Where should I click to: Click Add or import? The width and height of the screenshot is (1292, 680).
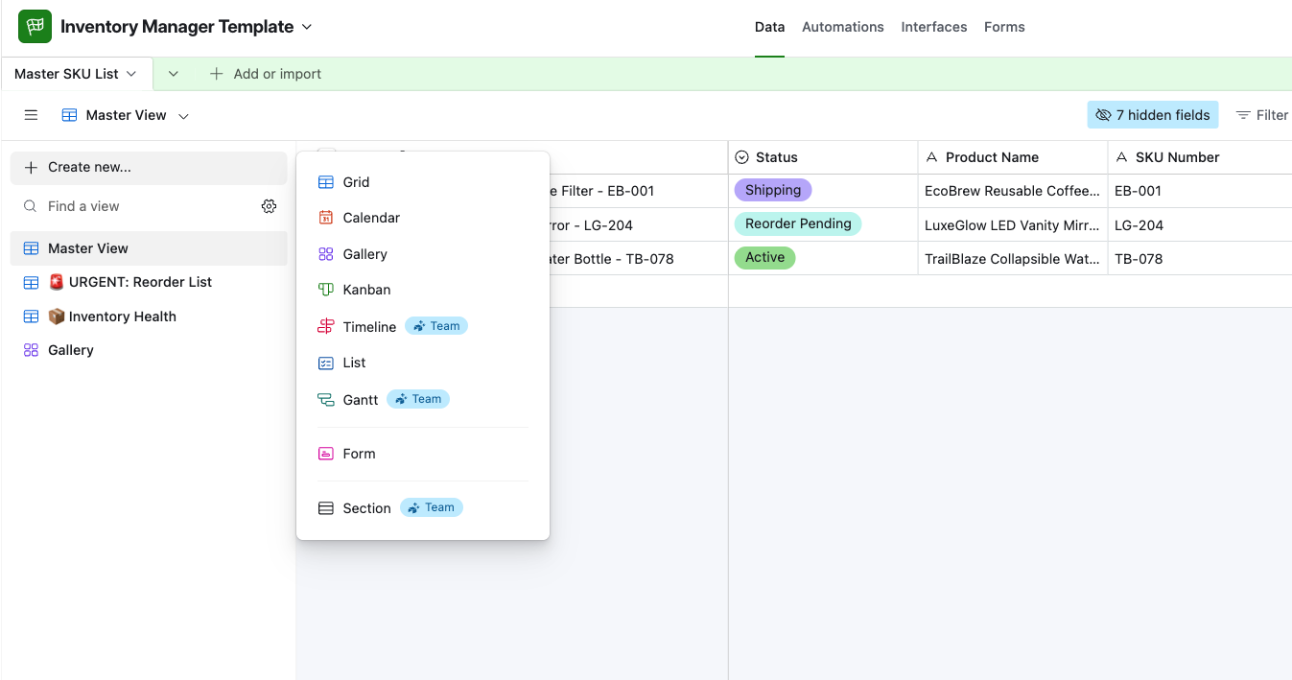click(x=266, y=74)
